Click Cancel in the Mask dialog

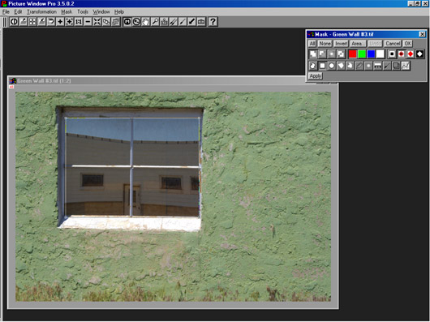(x=393, y=44)
